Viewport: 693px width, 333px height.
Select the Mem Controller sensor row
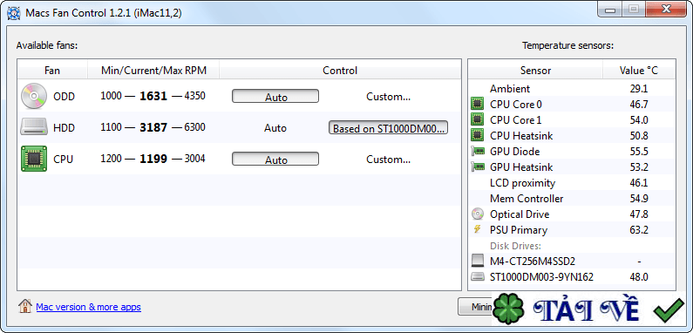[x=572, y=199]
